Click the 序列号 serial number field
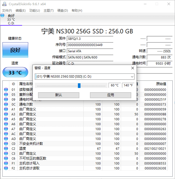The width and height of the screenshot is (175, 179). coord(90,45)
